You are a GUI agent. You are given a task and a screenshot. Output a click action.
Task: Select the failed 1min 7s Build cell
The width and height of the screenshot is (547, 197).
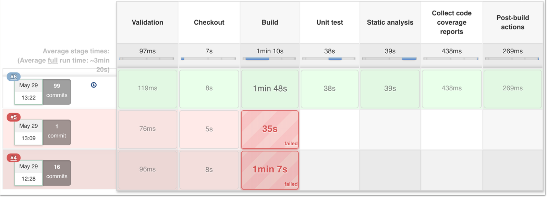(270, 170)
